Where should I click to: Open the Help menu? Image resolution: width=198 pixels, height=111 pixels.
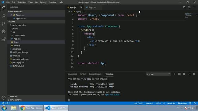61,2
